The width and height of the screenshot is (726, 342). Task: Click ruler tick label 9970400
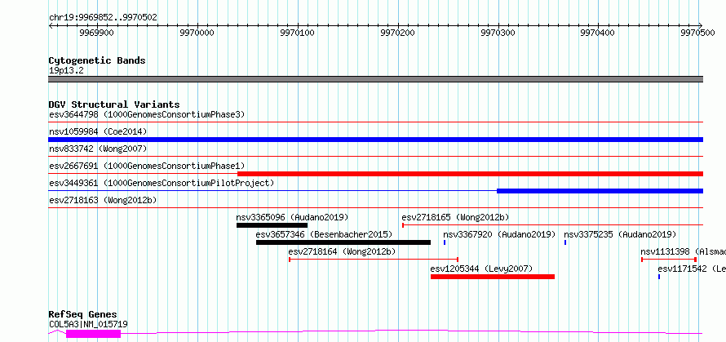pyautogui.click(x=598, y=33)
